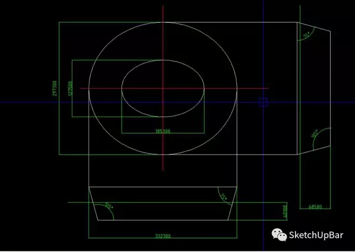
Task: Select the 127500 dimension text
Action: (70, 89)
